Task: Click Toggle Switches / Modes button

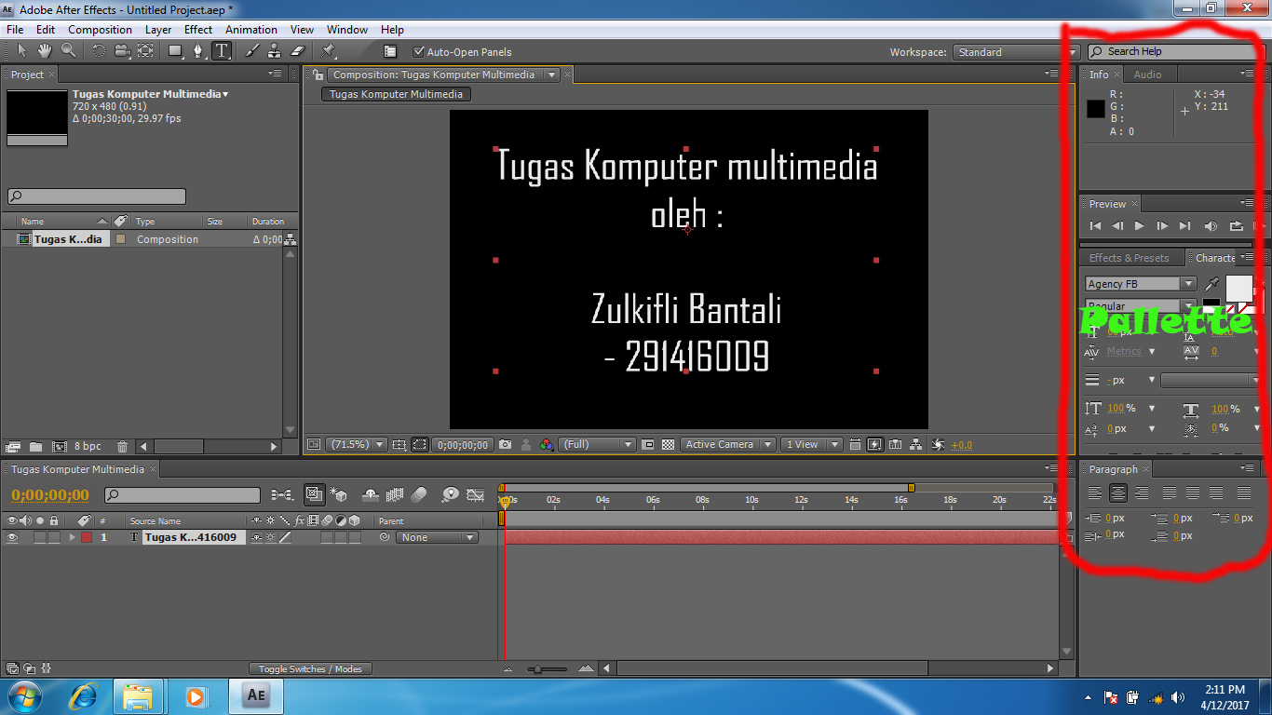Action: 313,668
